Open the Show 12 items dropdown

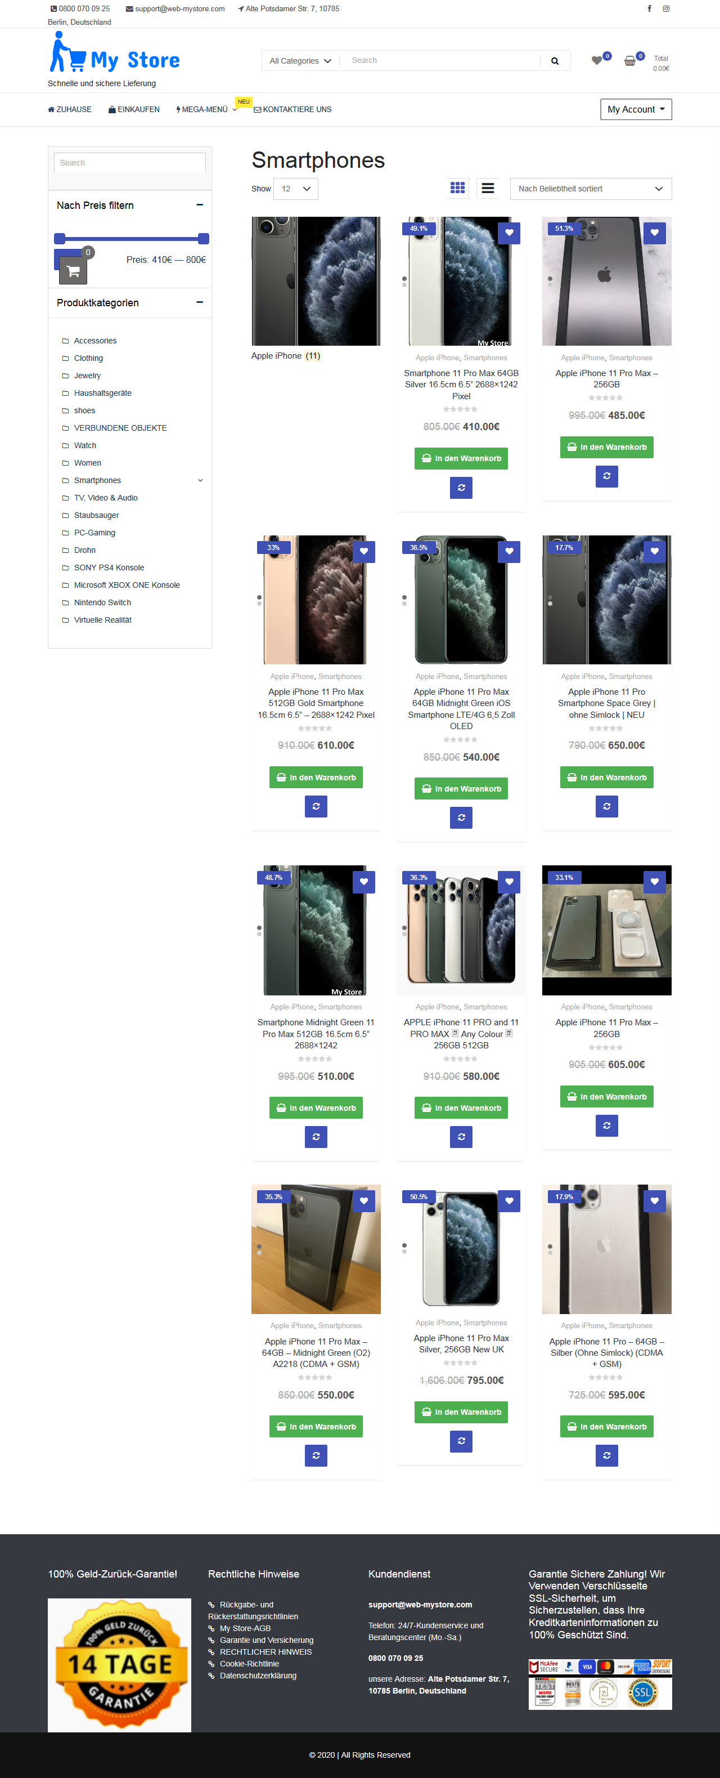296,189
